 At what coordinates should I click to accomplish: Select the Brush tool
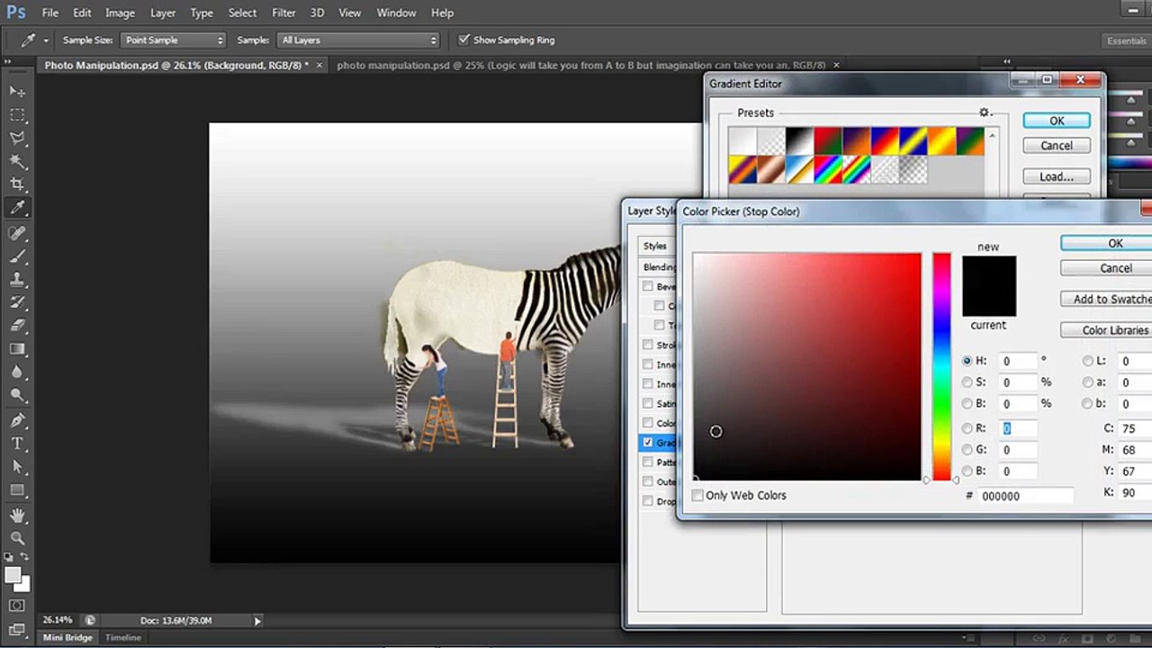point(17,256)
